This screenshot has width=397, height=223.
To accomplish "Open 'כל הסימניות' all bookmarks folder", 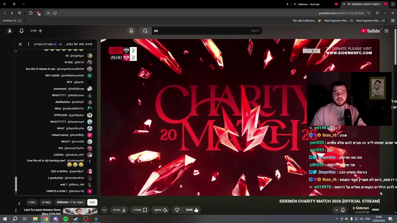I will click(x=12, y=21).
